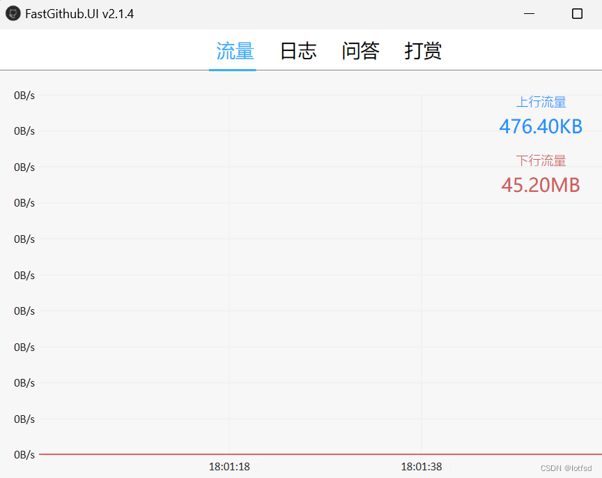
Task: Switch to the 日志 log tab
Action: pos(298,50)
